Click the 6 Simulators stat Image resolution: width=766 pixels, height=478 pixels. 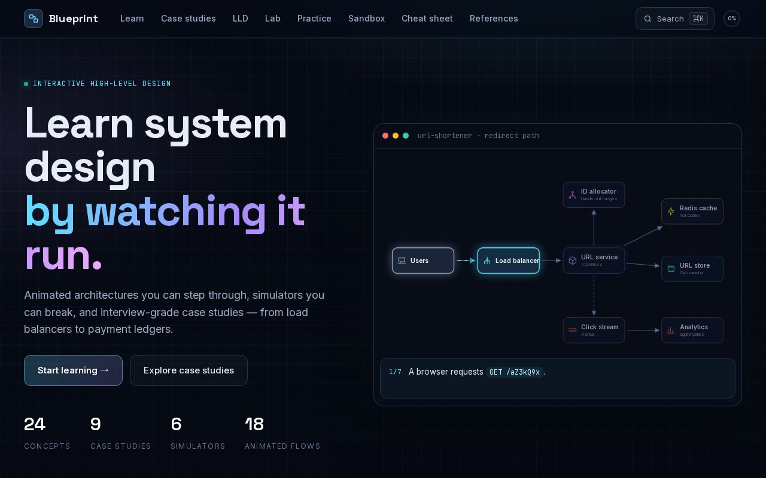[x=198, y=433]
